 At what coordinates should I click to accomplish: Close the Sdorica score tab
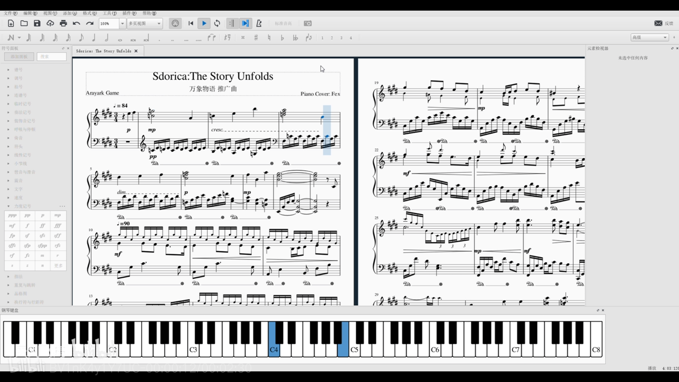(x=136, y=51)
